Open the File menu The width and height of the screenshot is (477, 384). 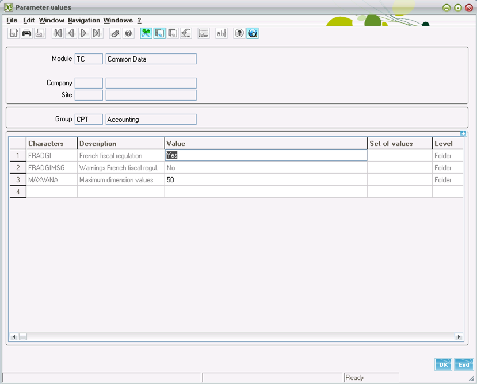(12, 20)
